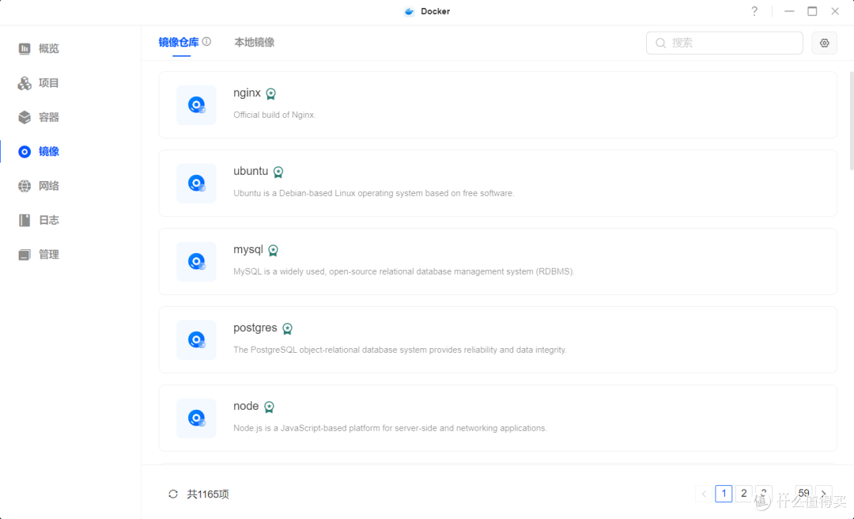Go to page 2
The width and height of the screenshot is (854, 519).
tap(743, 494)
